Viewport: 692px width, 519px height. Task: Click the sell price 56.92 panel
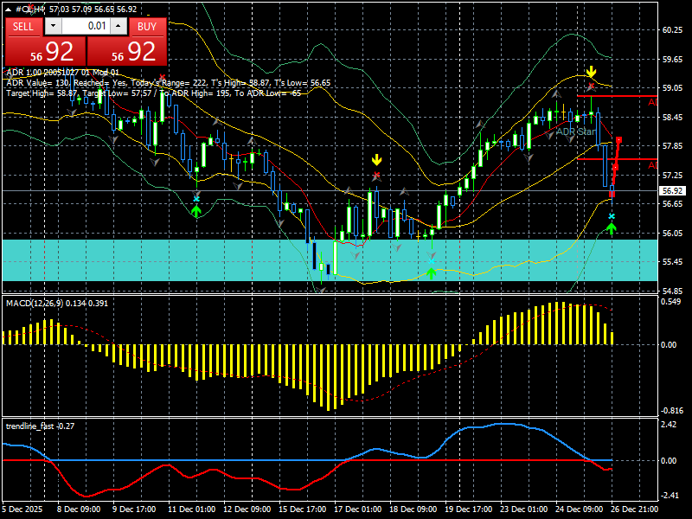click(45, 51)
